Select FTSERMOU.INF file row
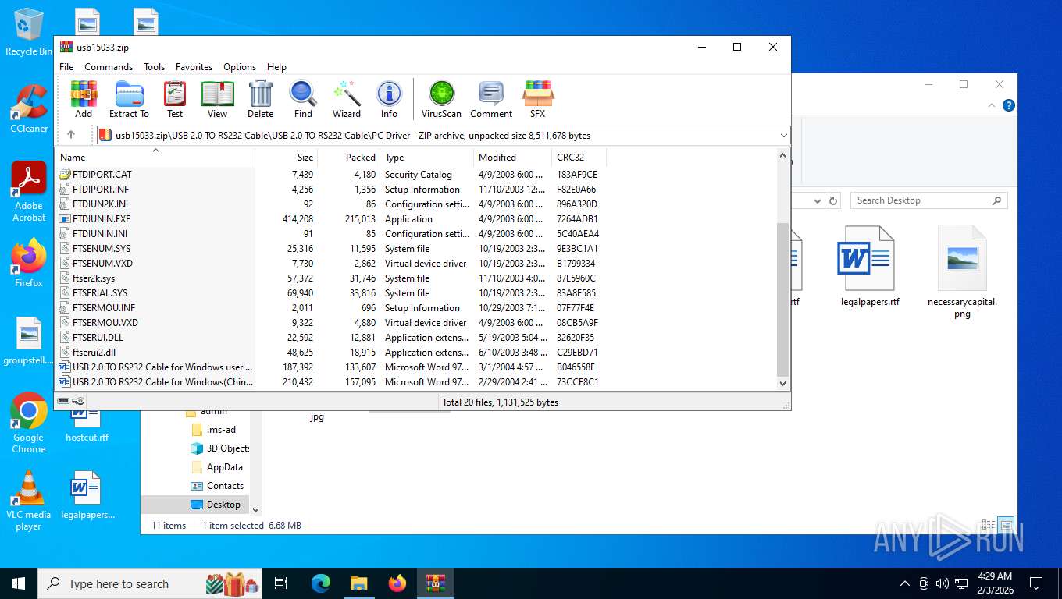The width and height of the screenshot is (1062, 599). (x=331, y=308)
